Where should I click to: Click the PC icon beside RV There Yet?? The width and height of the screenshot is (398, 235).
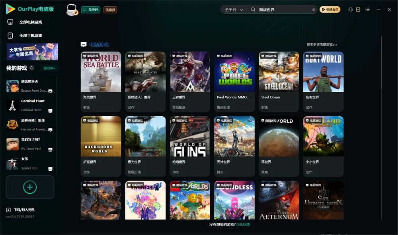pos(50,149)
